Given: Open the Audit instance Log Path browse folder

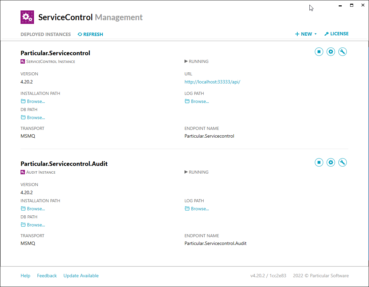Looking at the screenshot, I should pos(197,208).
